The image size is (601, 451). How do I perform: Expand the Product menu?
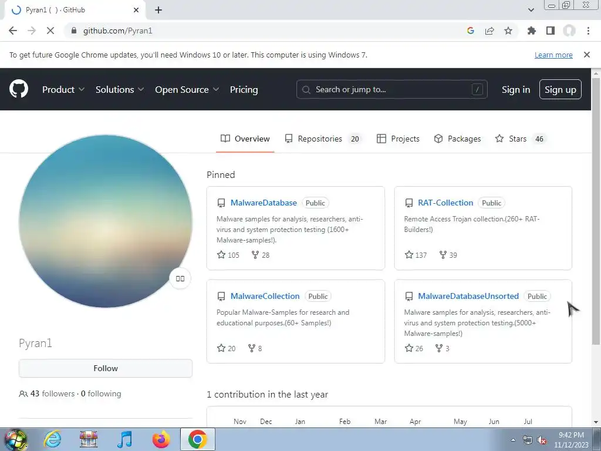[63, 89]
